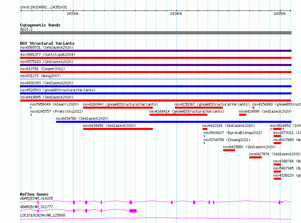Click nsv6415880 (Sedlazeck2020) label
Image resolution: width=301 pixels, height=223 pixels.
[x=249, y=147]
